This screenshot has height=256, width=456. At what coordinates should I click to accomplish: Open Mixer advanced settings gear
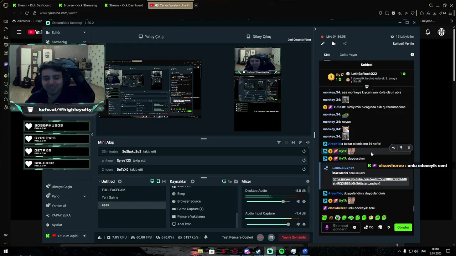(308, 181)
